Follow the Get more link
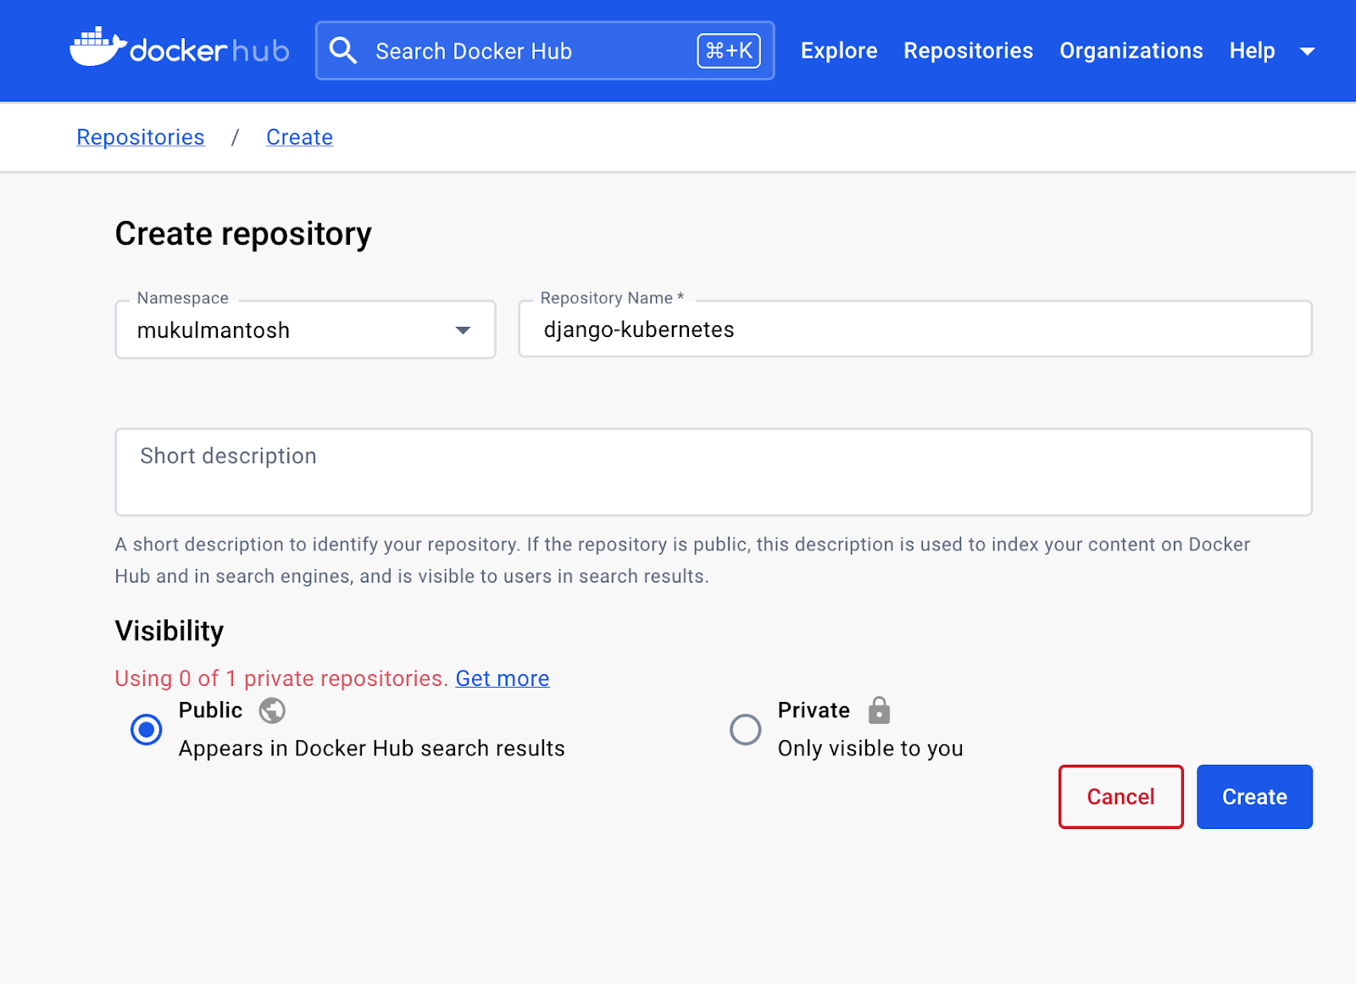The width and height of the screenshot is (1356, 984). 502,678
